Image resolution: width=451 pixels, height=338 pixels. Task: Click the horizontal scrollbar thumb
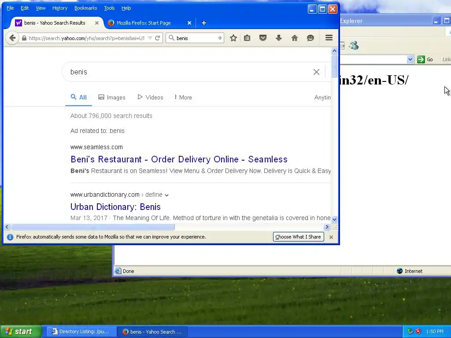92,227
